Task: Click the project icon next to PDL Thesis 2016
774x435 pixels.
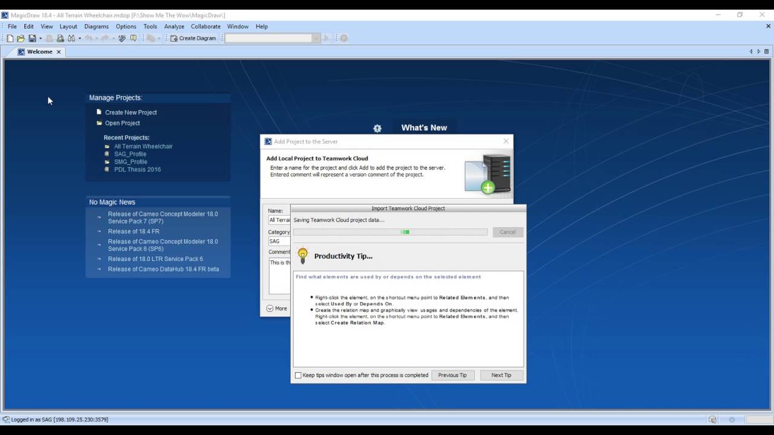Action: pos(107,170)
